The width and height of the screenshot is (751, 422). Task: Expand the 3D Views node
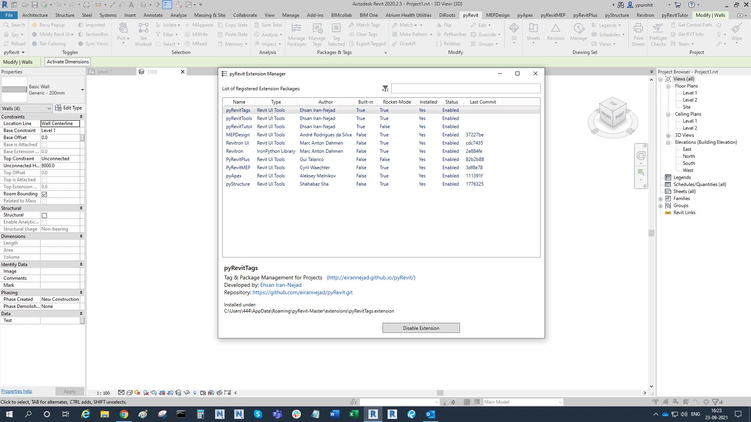[669, 135]
